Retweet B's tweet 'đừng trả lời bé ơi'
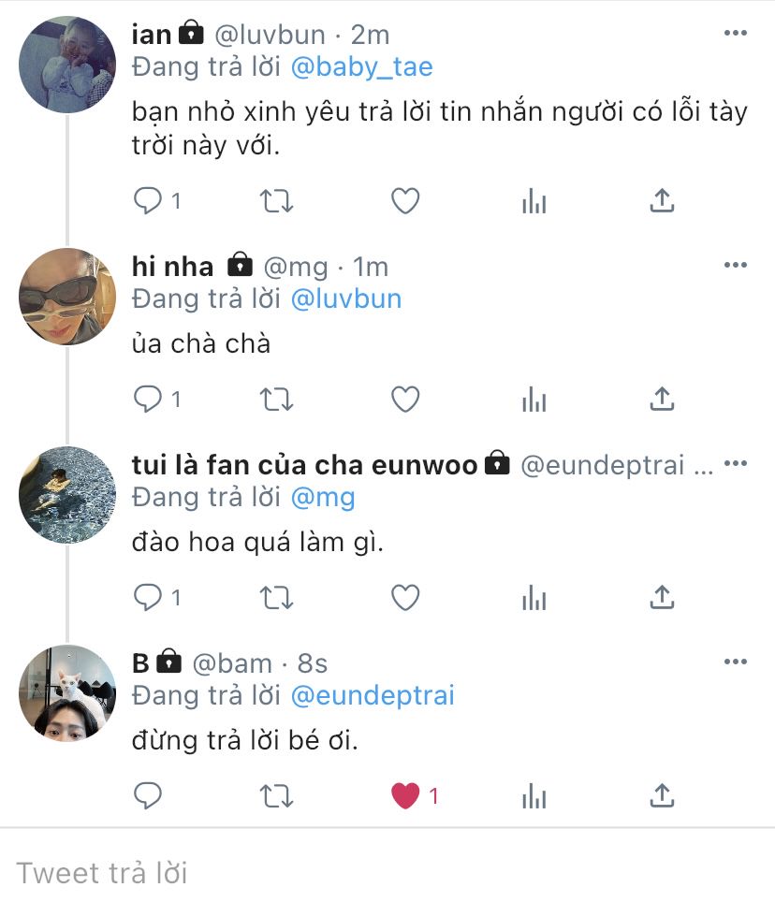 [x=276, y=796]
